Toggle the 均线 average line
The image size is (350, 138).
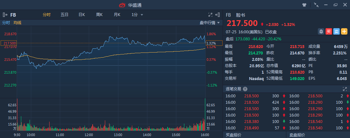[x=17, y=23]
